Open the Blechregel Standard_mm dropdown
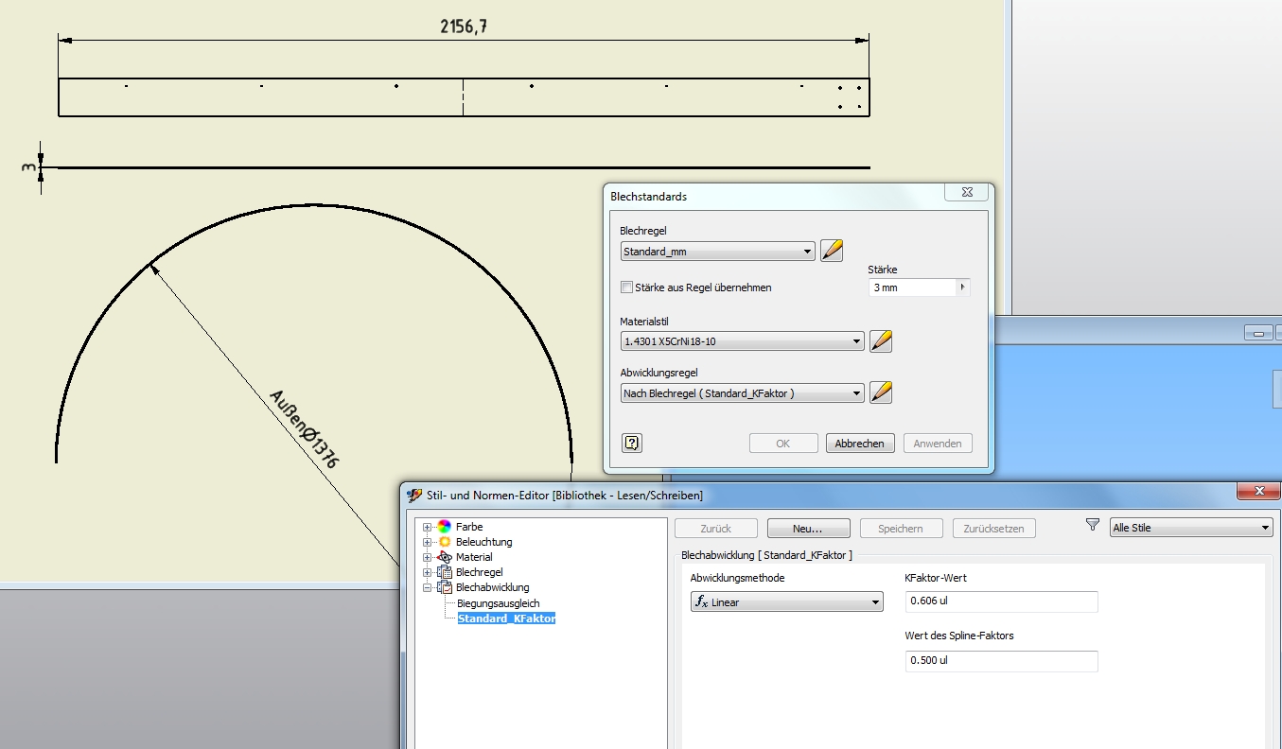1282x749 pixels. 718,252
